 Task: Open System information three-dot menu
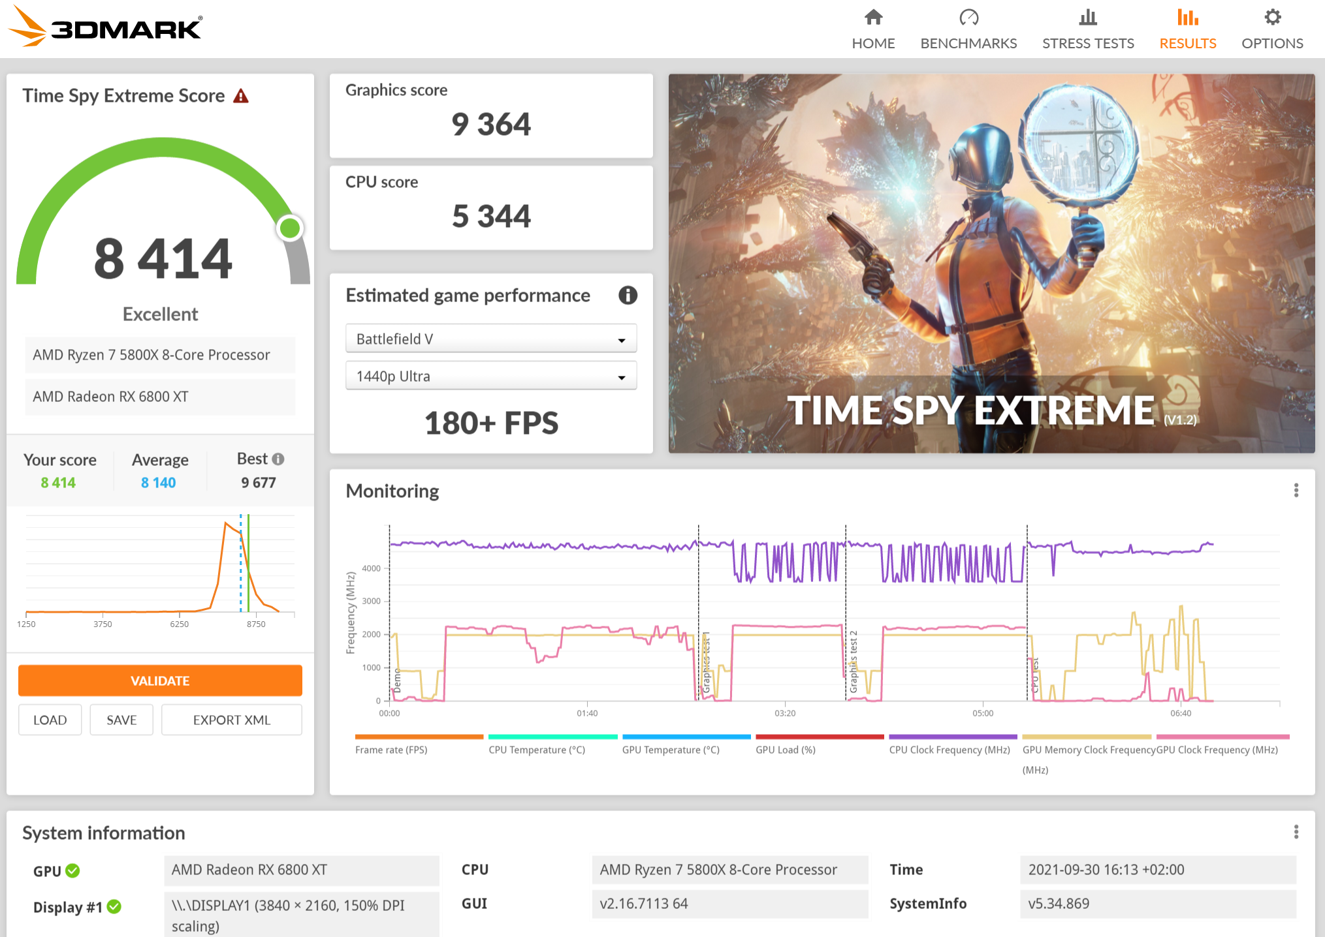(1296, 832)
